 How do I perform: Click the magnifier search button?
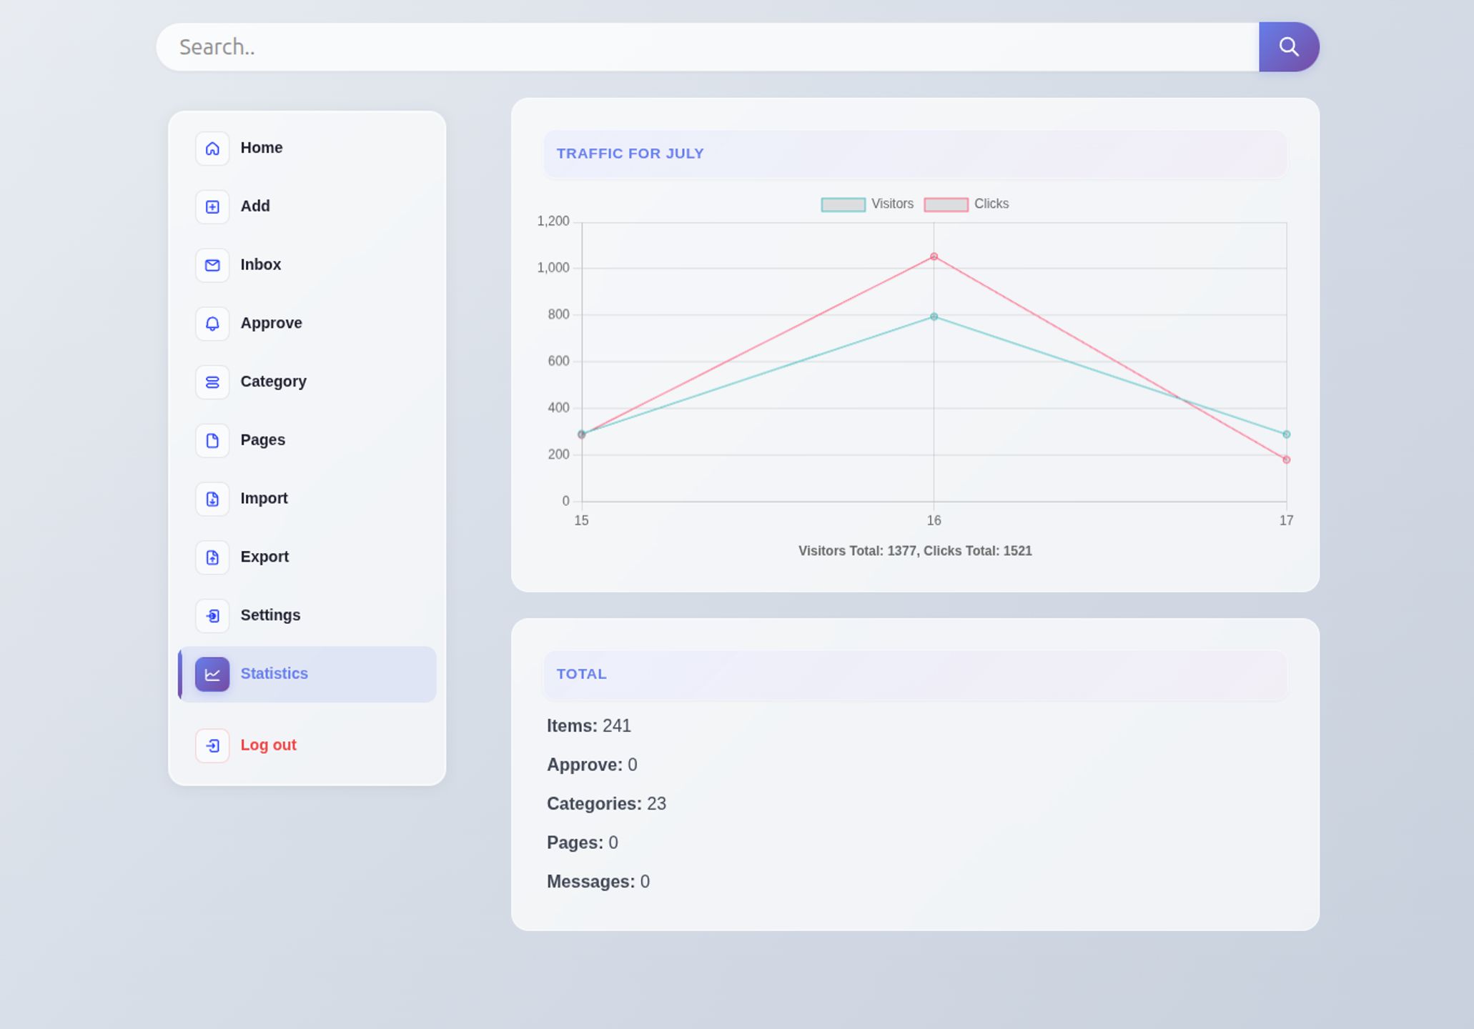pos(1289,47)
